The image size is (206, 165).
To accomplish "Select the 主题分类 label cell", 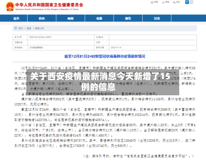I will point(20,42).
